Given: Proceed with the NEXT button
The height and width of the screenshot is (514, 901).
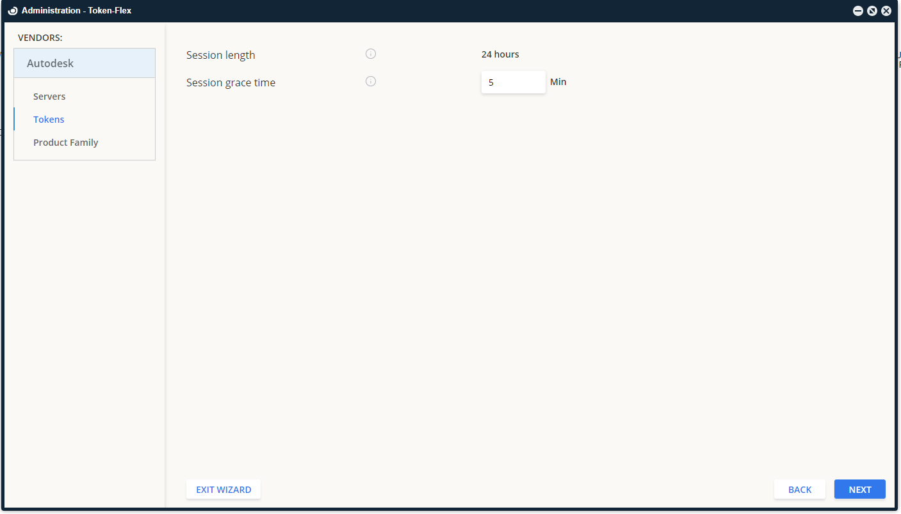Looking at the screenshot, I should (859, 490).
